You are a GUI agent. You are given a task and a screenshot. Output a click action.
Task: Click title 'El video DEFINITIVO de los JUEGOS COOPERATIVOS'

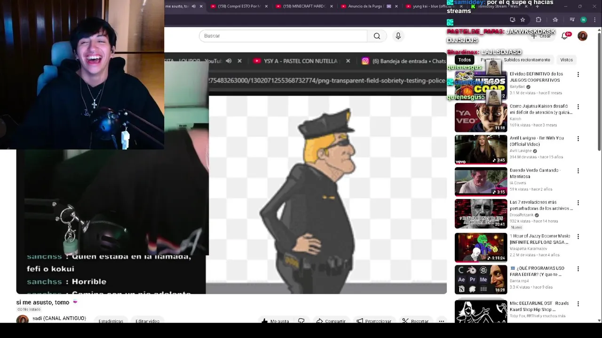tap(536, 77)
